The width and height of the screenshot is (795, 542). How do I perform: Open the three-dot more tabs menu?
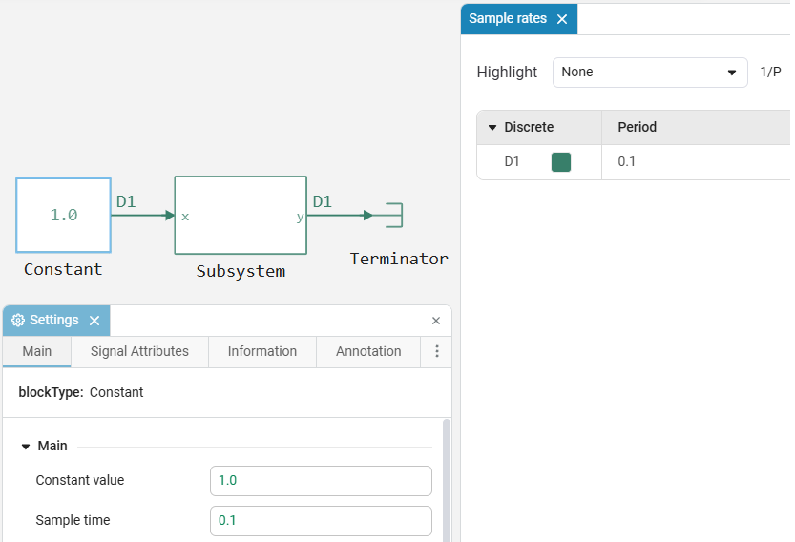click(437, 351)
